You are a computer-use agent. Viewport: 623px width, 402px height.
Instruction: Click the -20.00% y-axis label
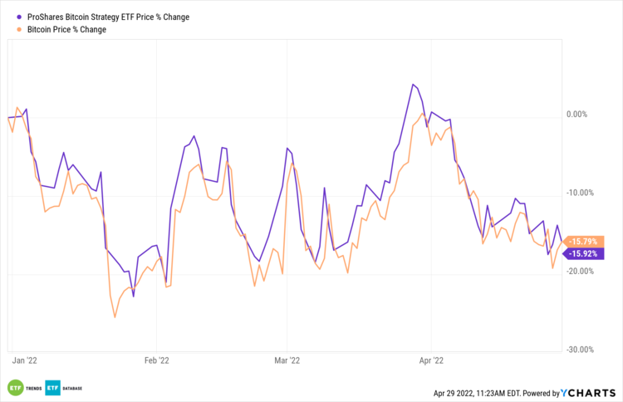pos(578,271)
